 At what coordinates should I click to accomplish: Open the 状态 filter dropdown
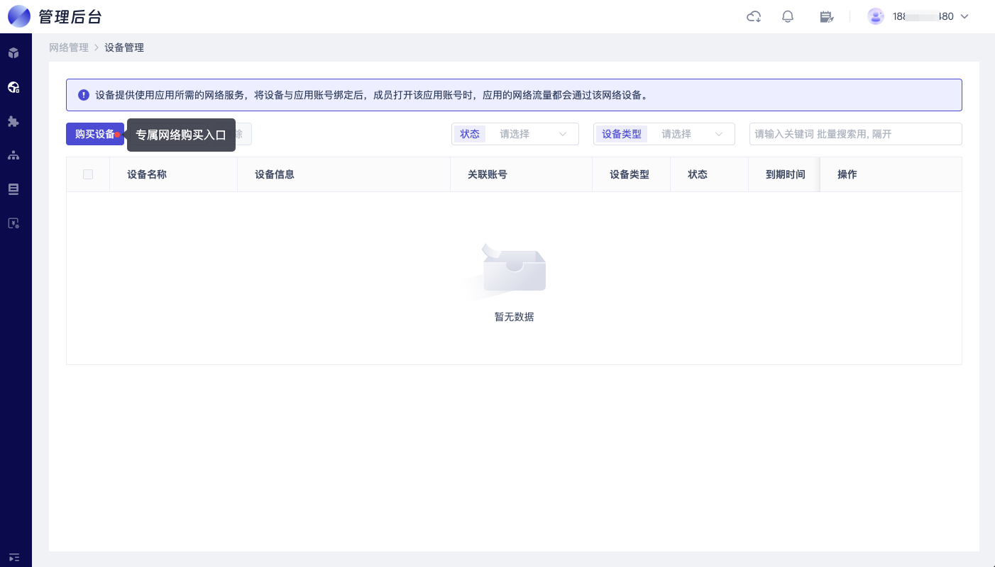click(x=515, y=134)
